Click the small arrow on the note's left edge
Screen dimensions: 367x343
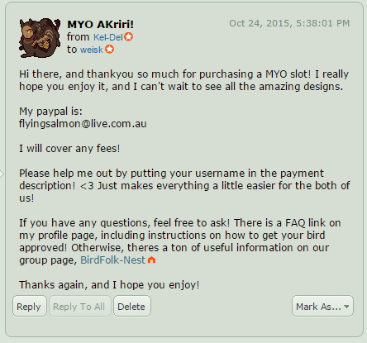point(2,174)
